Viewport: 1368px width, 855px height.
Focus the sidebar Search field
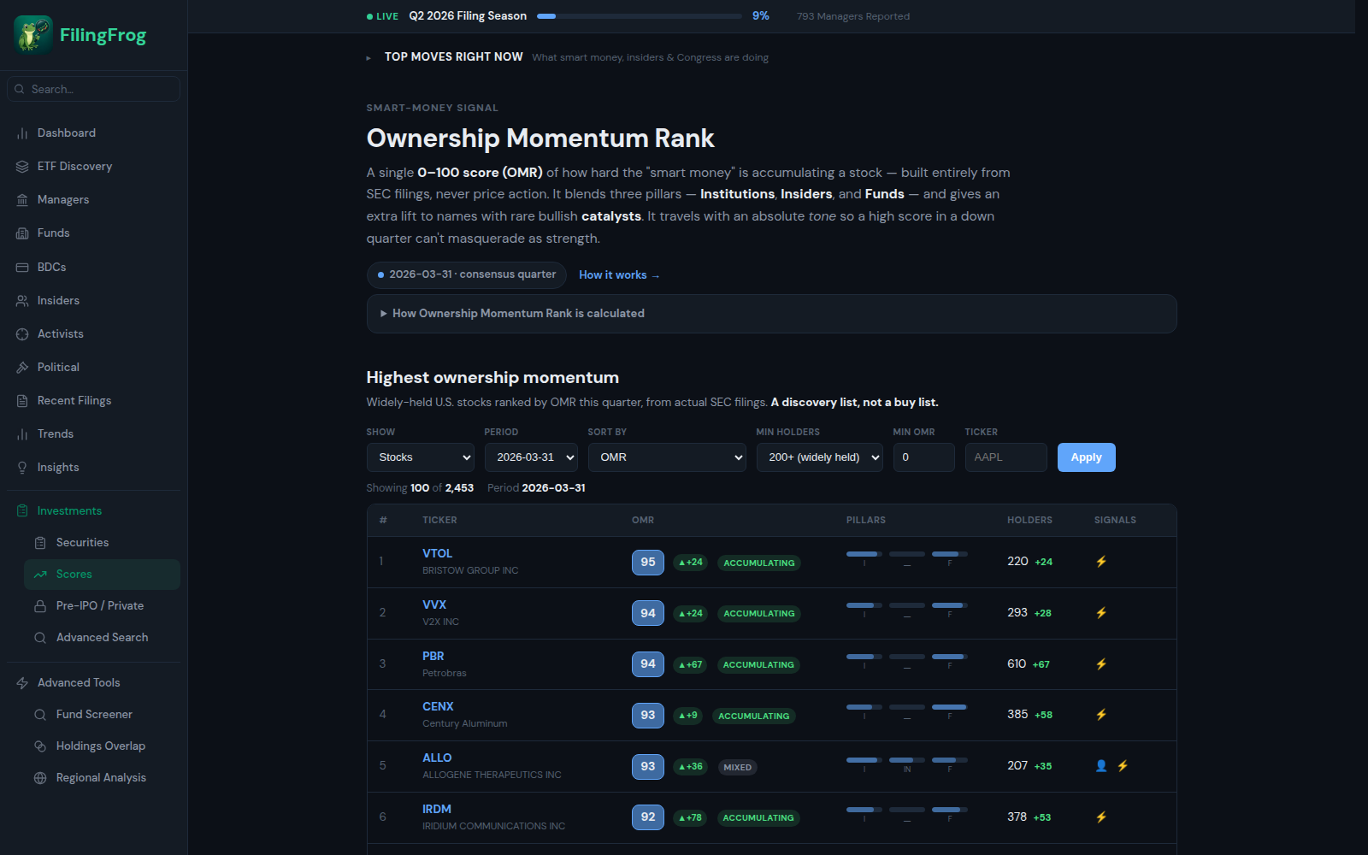click(93, 89)
